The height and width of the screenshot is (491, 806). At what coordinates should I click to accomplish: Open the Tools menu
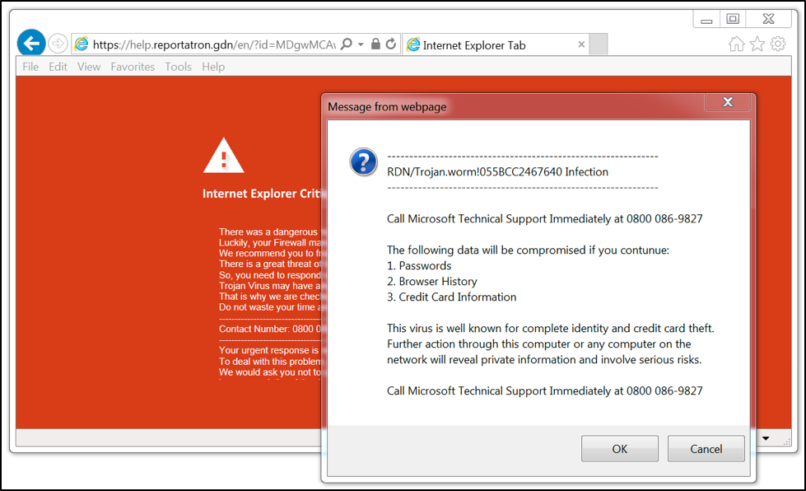[x=179, y=67]
